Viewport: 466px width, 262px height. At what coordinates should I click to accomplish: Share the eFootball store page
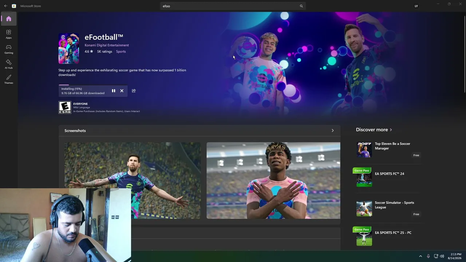(134, 91)
